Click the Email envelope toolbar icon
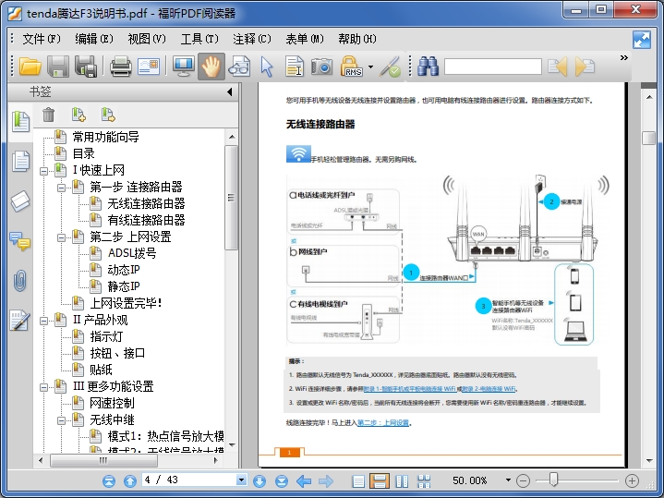This screenshot has width=664, height=498. pos(148,67)
